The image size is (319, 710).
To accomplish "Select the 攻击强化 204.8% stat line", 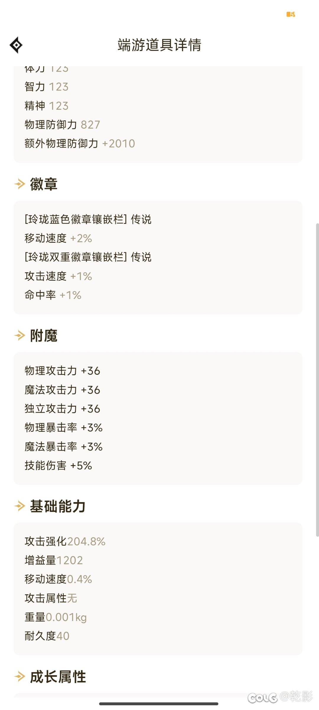I will [65, 541].
